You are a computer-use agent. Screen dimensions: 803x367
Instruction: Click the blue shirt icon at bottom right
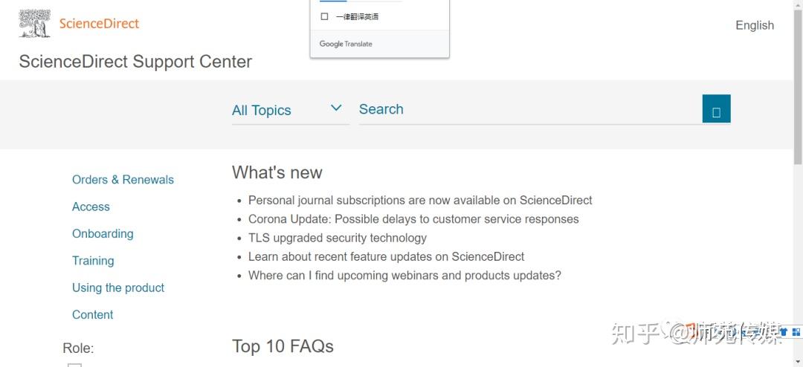784,332
